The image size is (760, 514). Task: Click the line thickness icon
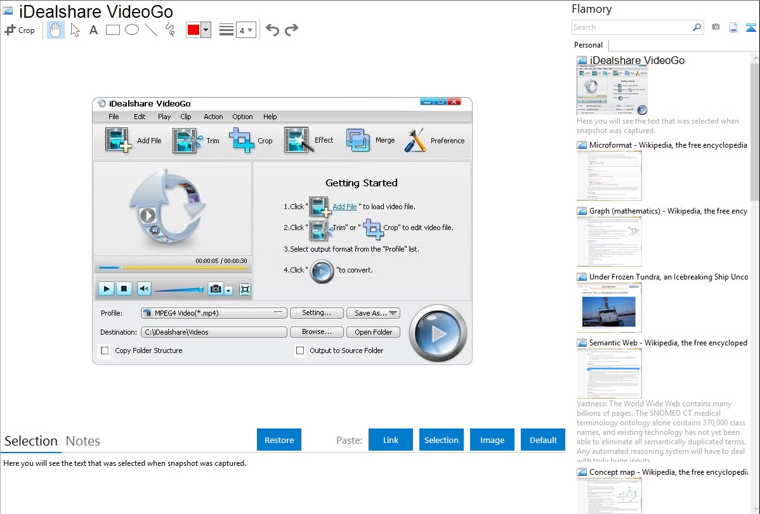(226, 30)
